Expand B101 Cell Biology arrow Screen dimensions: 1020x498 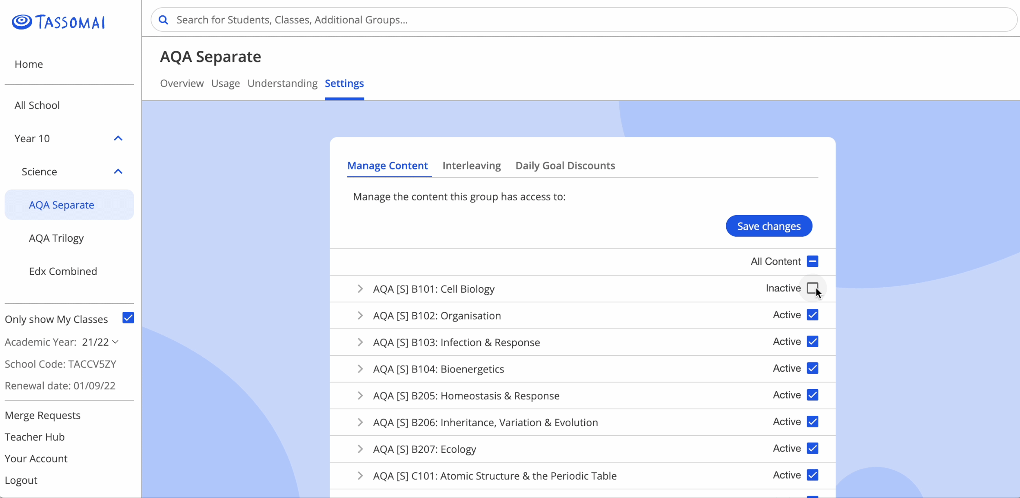[360, 289]
